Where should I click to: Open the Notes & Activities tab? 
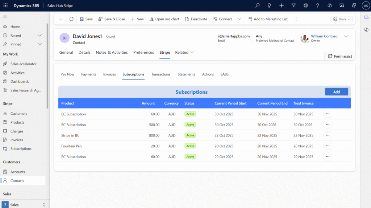[x=112, y=52]
